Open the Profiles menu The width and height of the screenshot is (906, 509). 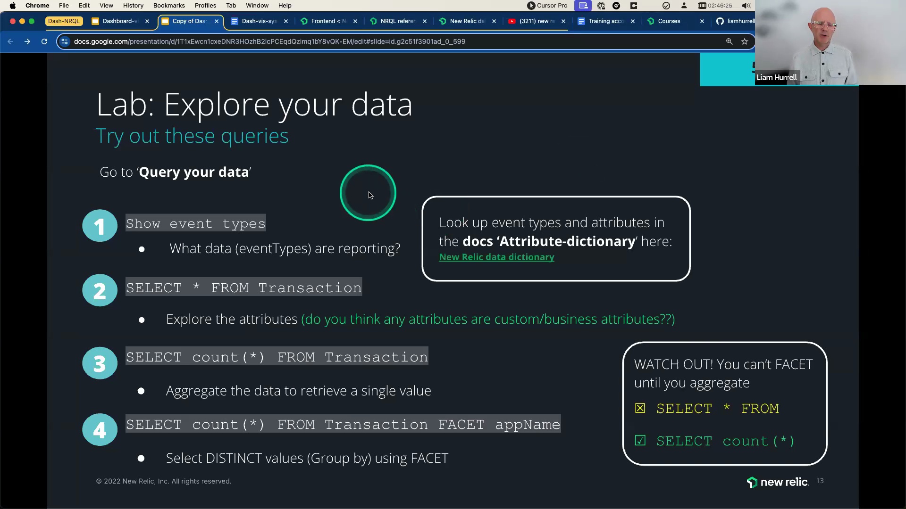click(205, 6)
